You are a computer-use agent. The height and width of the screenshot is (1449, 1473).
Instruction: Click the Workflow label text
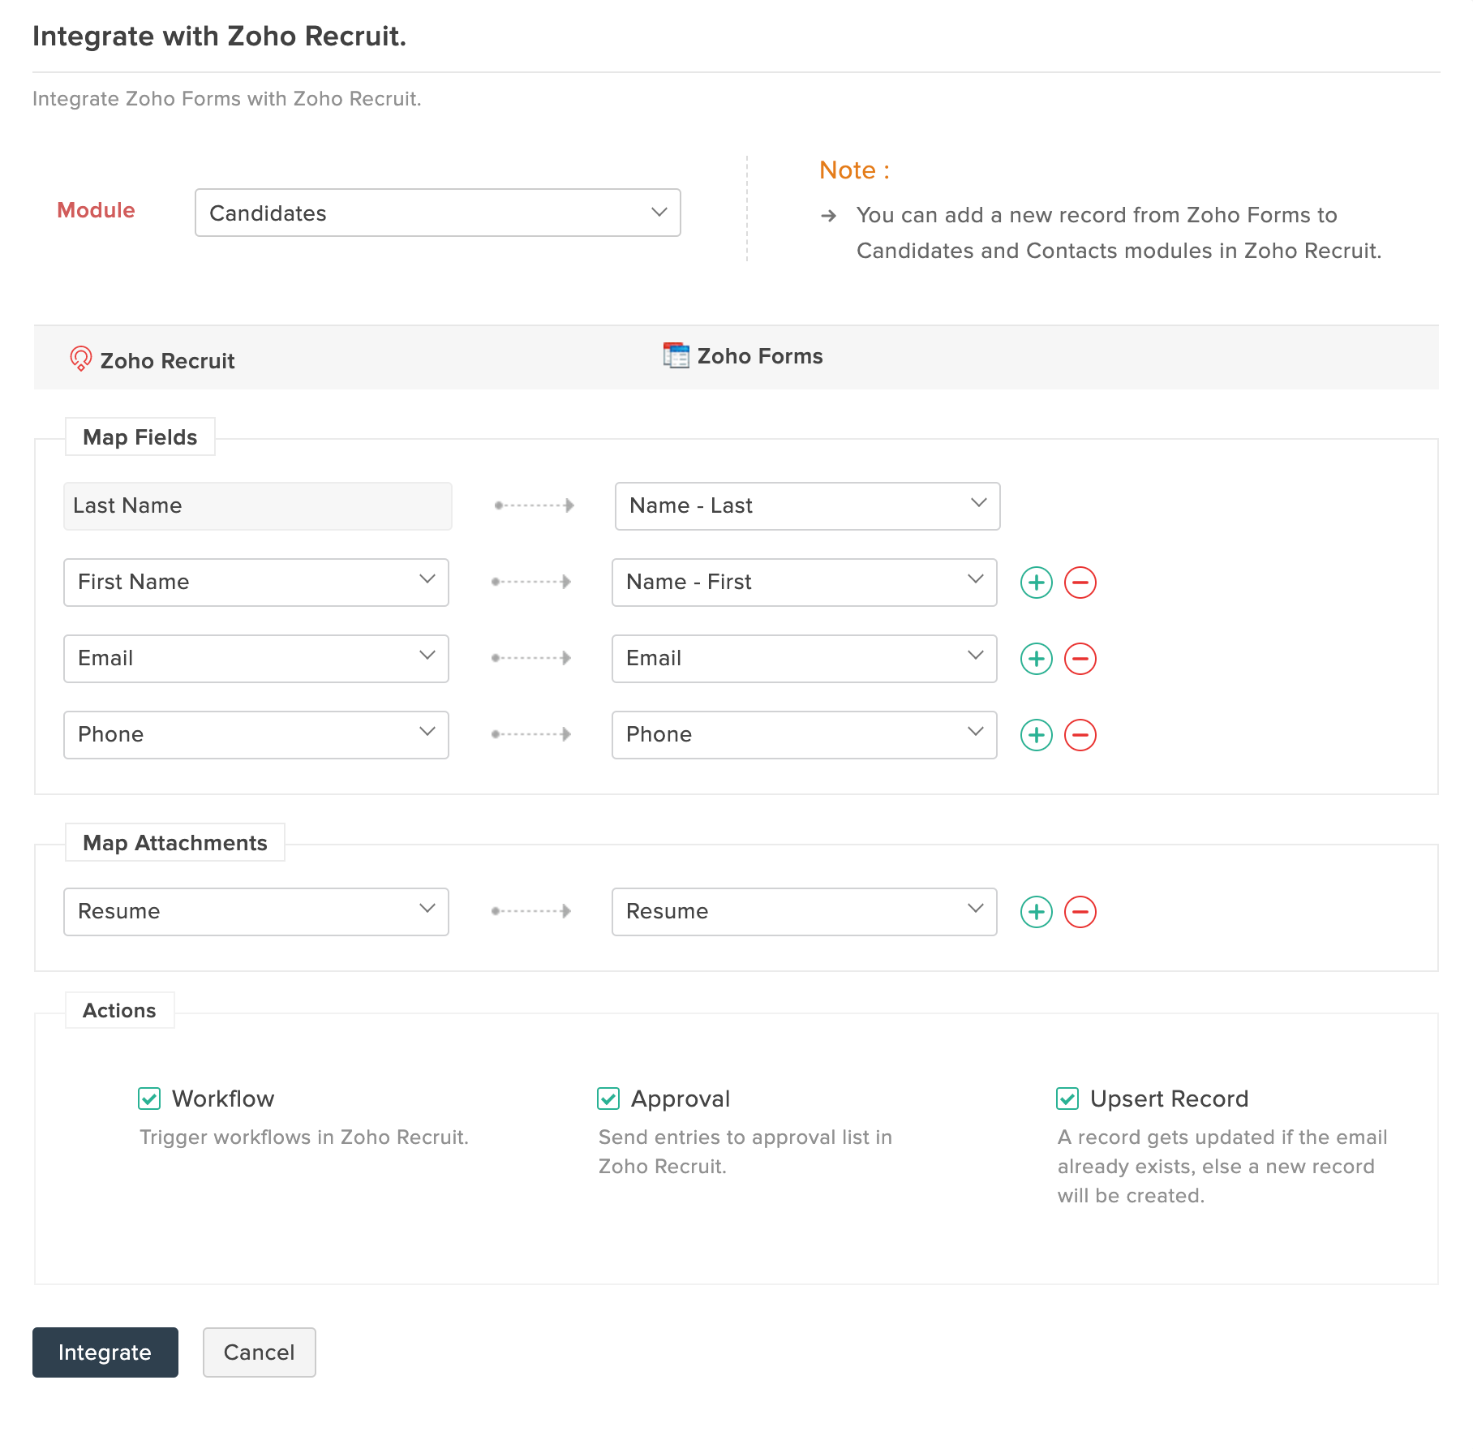(223, 1099)
